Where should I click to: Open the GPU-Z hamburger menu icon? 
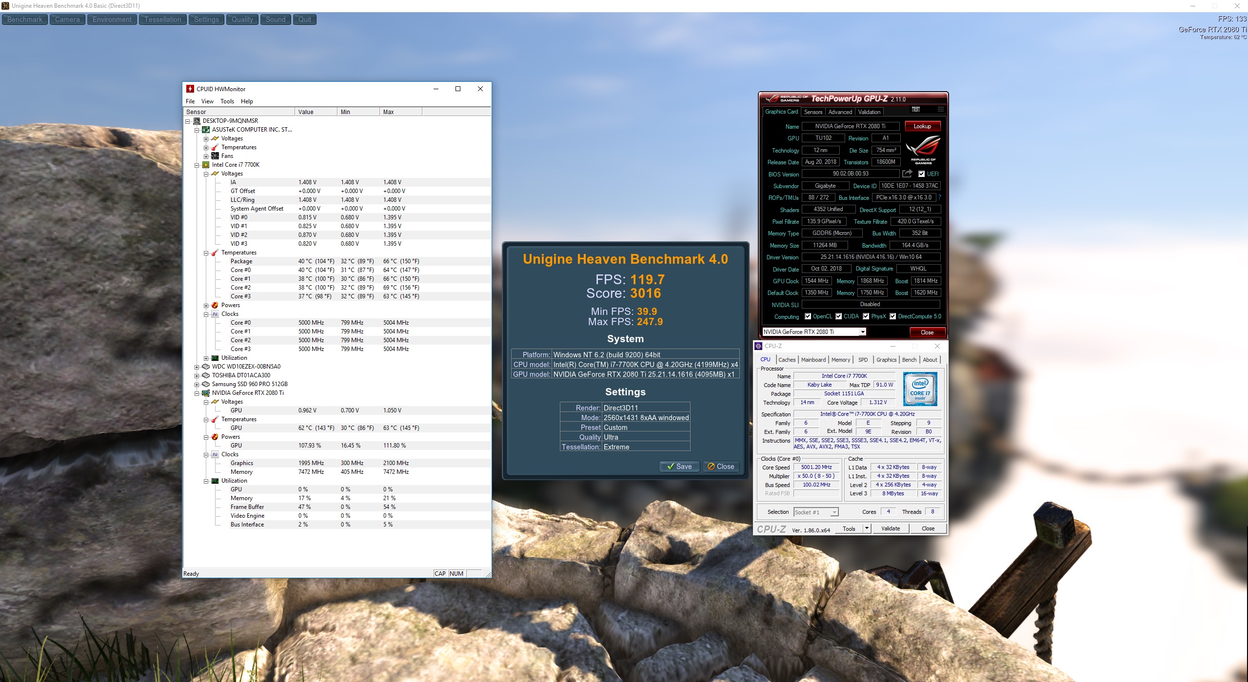tap(941, 109)
